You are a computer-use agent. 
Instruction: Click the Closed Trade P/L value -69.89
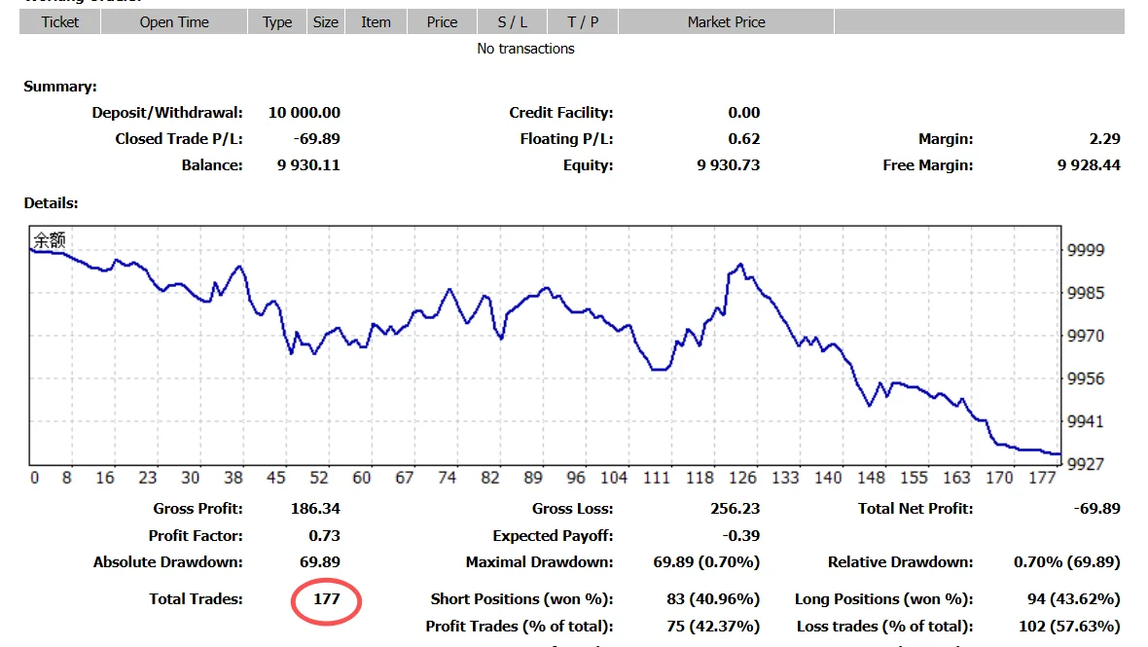tap(316, 139)
